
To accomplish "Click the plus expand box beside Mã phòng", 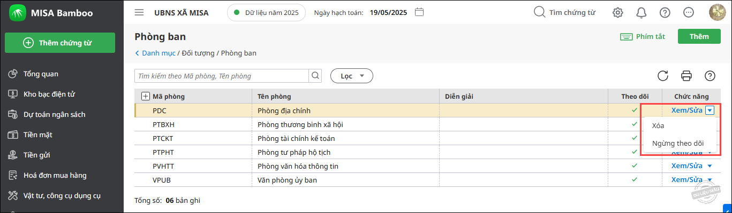I will 145,97.
